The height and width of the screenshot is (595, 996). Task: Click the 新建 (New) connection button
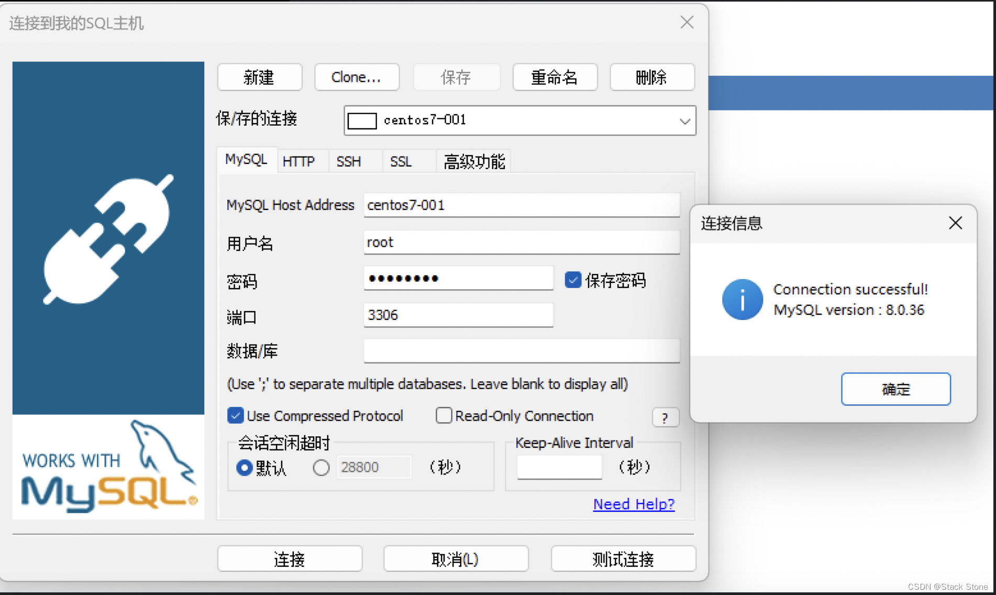(259, 78)
